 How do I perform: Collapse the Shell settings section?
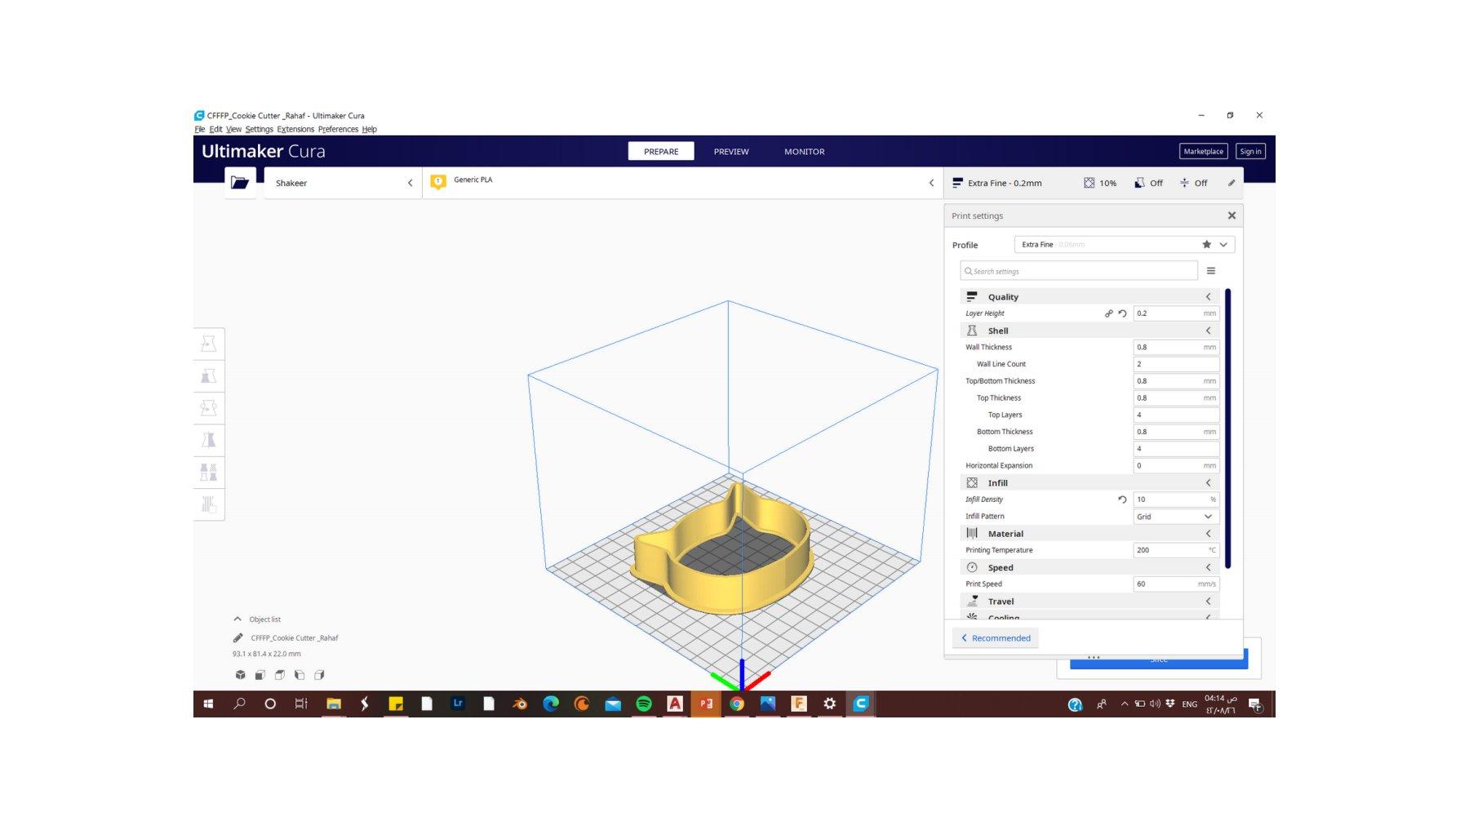coord(1208,331)
